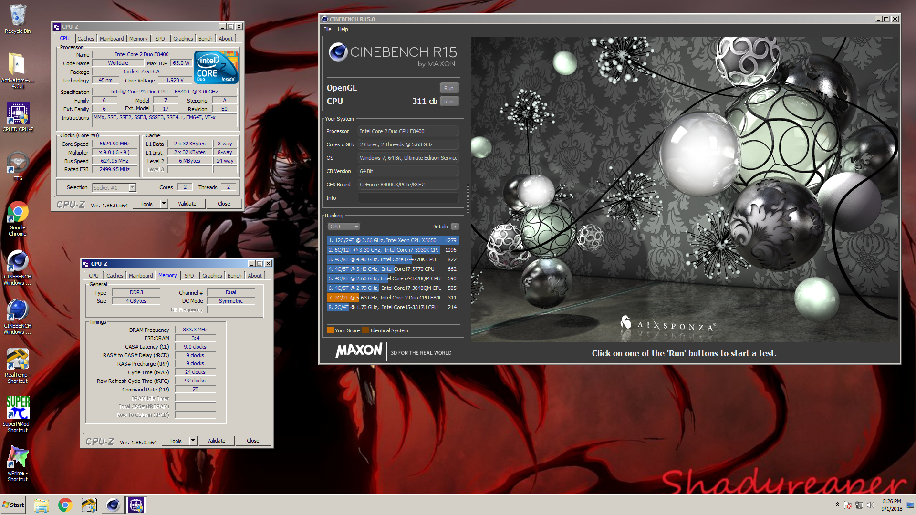Open the Caches tab in the top CPU-Z window
Image resolution: width=916 pixels, height=515 pixels.
[x=86, y=39]
